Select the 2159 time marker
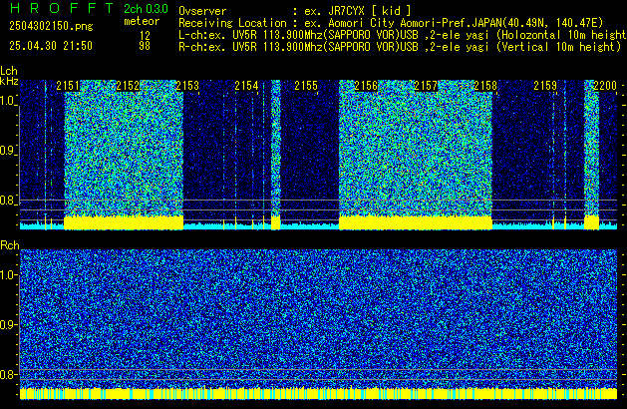 [x=545, y=86]
